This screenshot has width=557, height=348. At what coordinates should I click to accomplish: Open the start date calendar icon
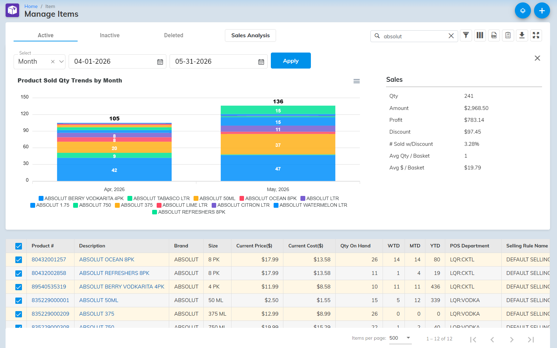click(160, 62)
